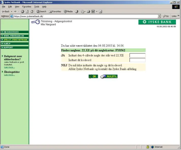Screen dimensions: 181x150
Task: Click the page icon in address bar
Action: [12, 16]
